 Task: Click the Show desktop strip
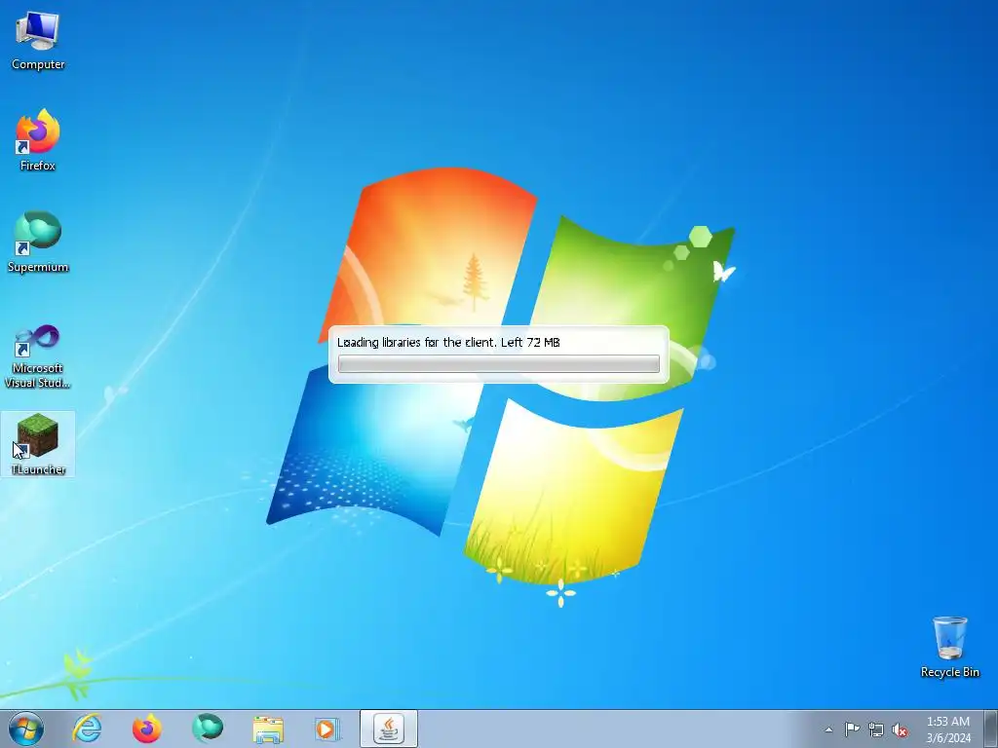pos(990,729)
